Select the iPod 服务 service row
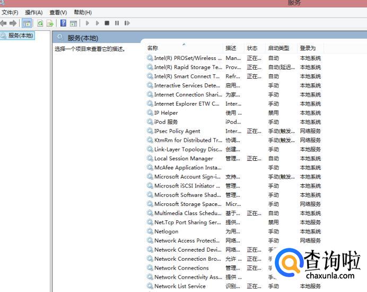Image resolution: width=367 pixels, height=292 pixels. tap(233, 122)
